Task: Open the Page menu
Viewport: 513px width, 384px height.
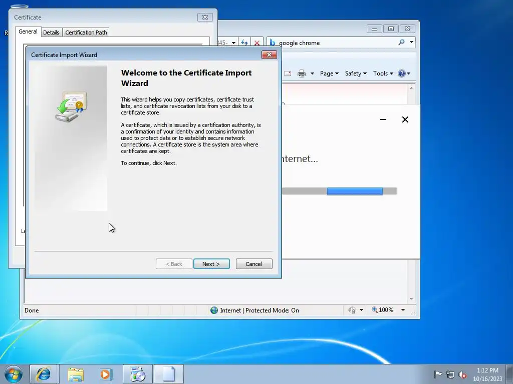Action: (329, 73)
